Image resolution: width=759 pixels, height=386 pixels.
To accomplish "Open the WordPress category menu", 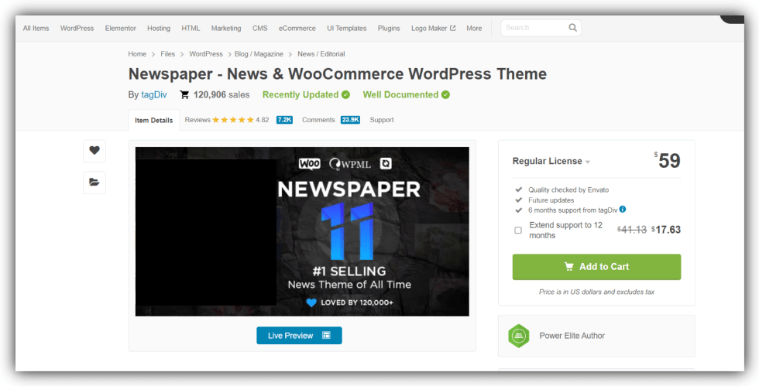I will 77,28.
